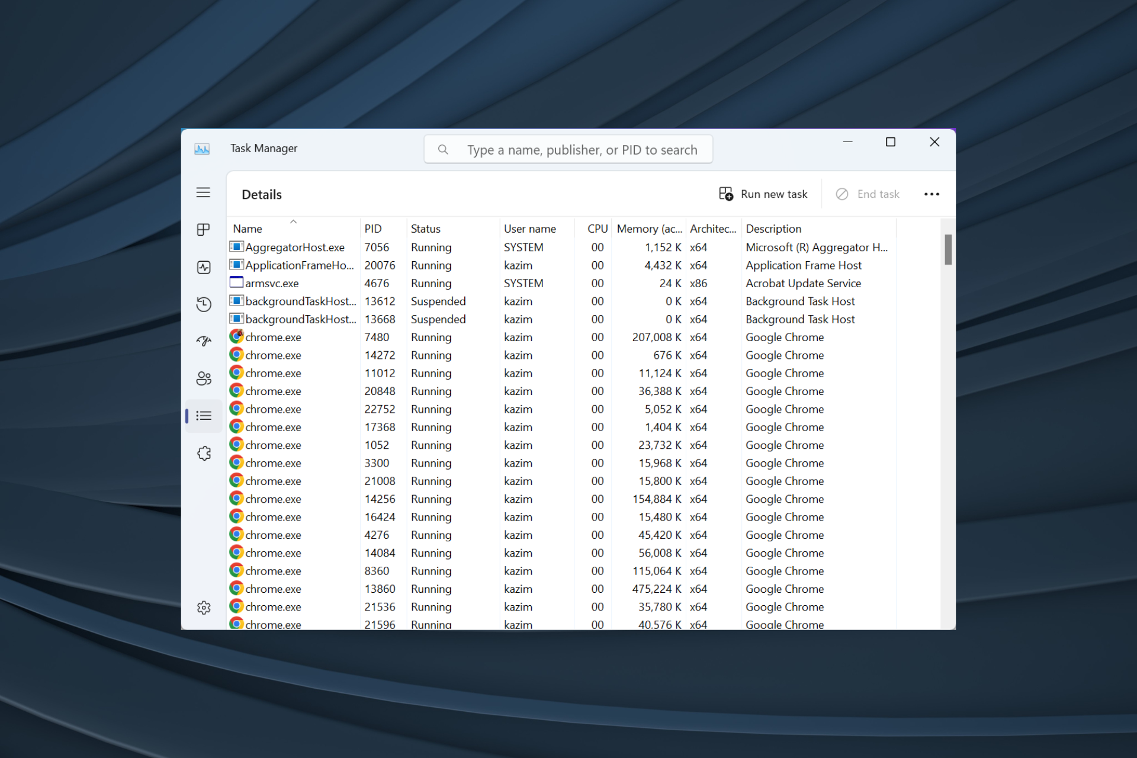Select chrome.exe with PID 21008
The width and height of the screenshot is (1137, 758).
click(273, 481)
